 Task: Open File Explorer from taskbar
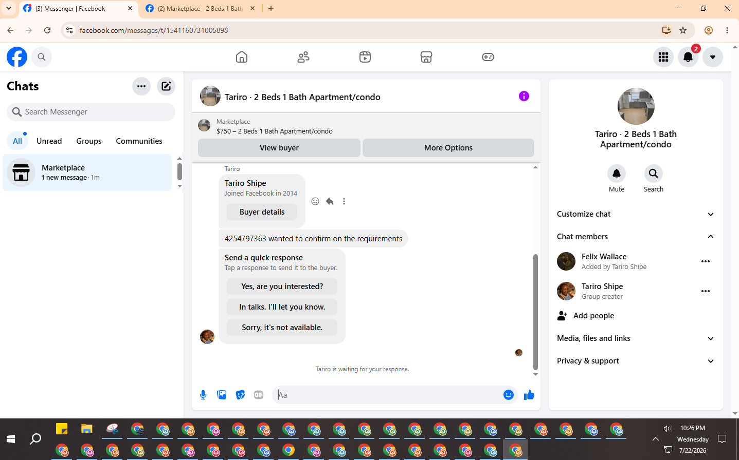86,429
